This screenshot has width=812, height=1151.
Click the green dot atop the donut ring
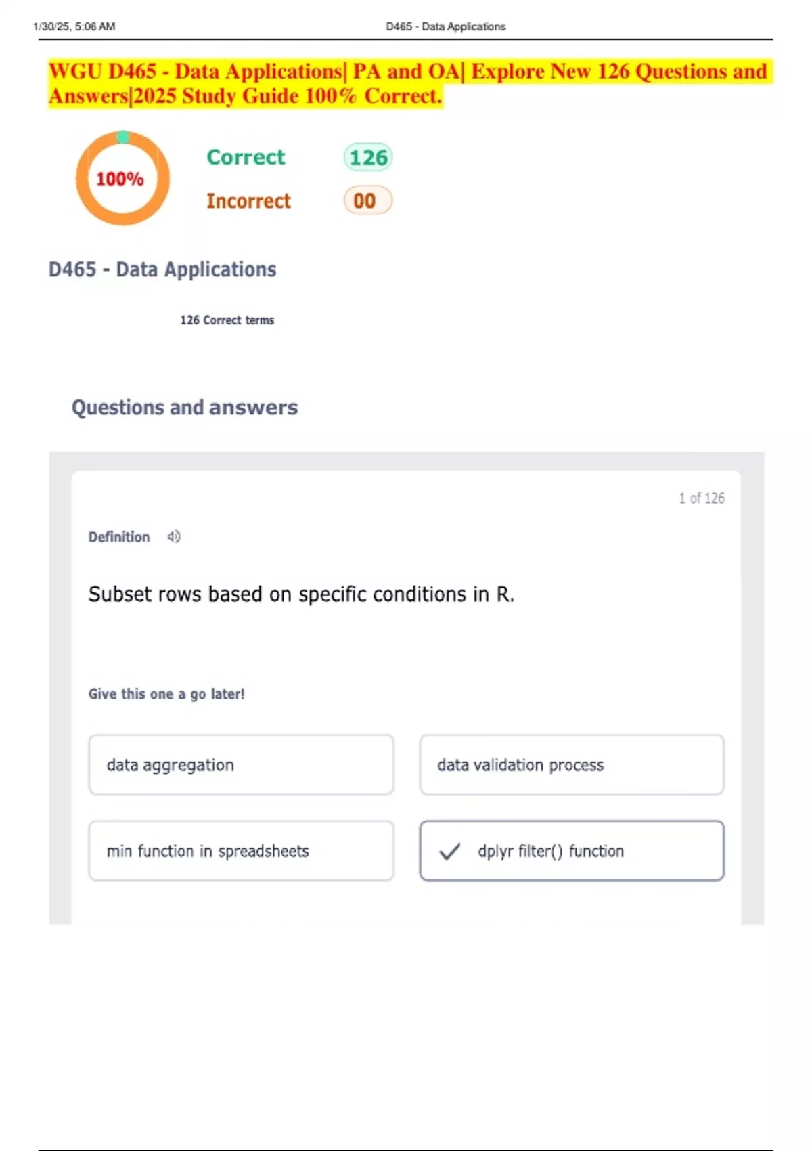[123, 137]
